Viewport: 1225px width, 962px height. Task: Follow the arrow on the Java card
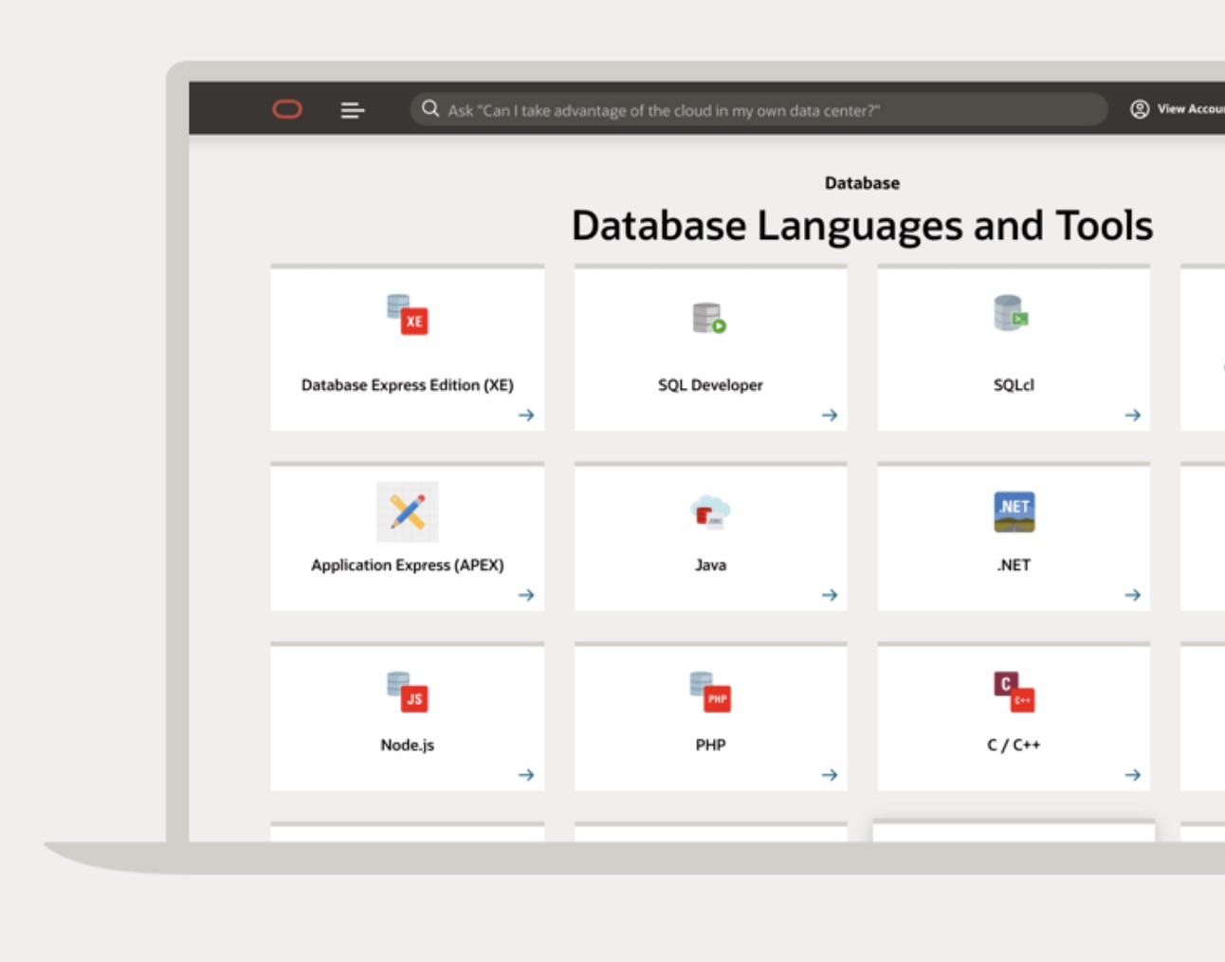pyautogui.click(x=830, y=595)
